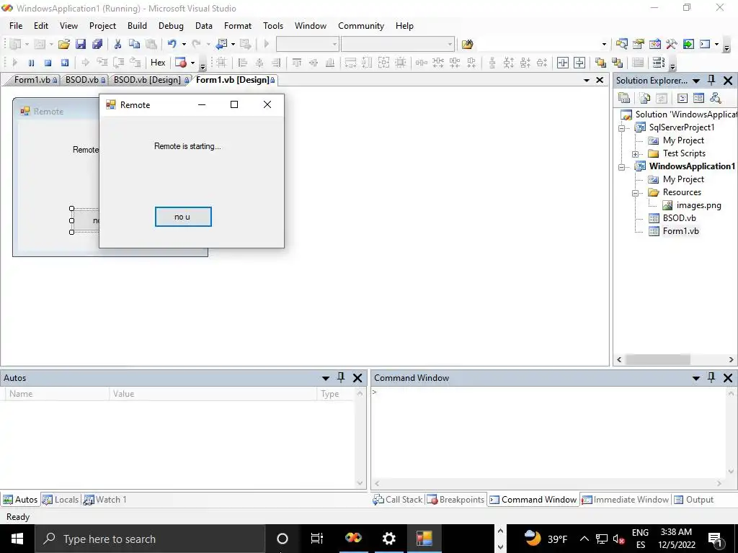Center the control vertically in the form
The width and height of the screenshot is (738, 553).
pos(579,63)
